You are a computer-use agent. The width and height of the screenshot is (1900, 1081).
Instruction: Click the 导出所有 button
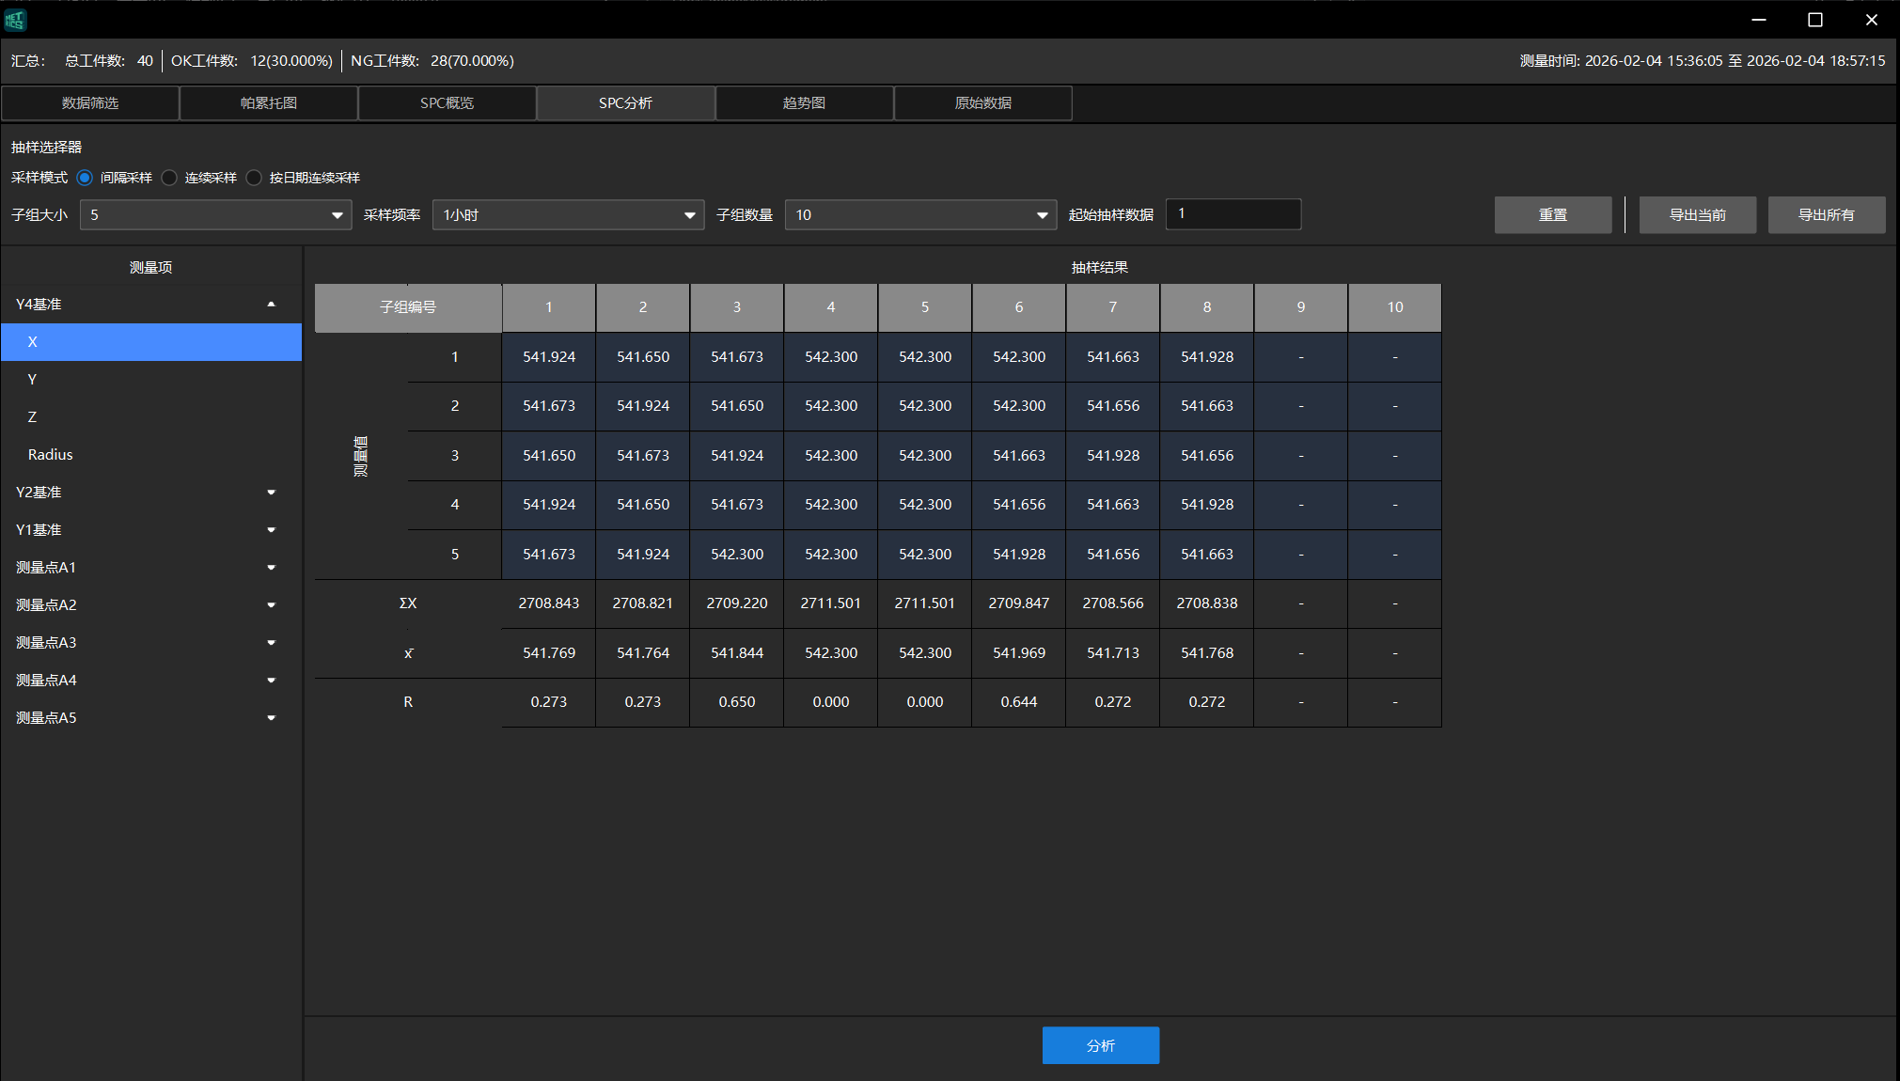point(1826,215)
